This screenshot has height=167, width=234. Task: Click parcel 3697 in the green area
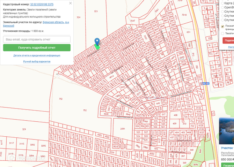coord(200,151)
